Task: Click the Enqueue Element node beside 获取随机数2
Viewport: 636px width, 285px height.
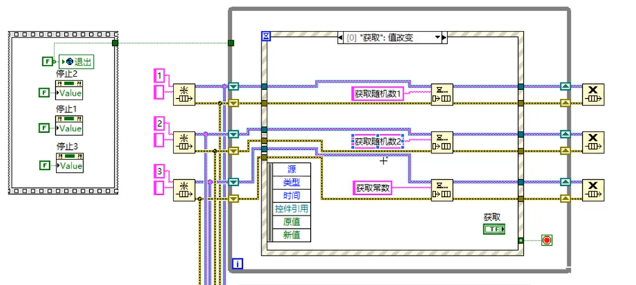Action: 442,142
